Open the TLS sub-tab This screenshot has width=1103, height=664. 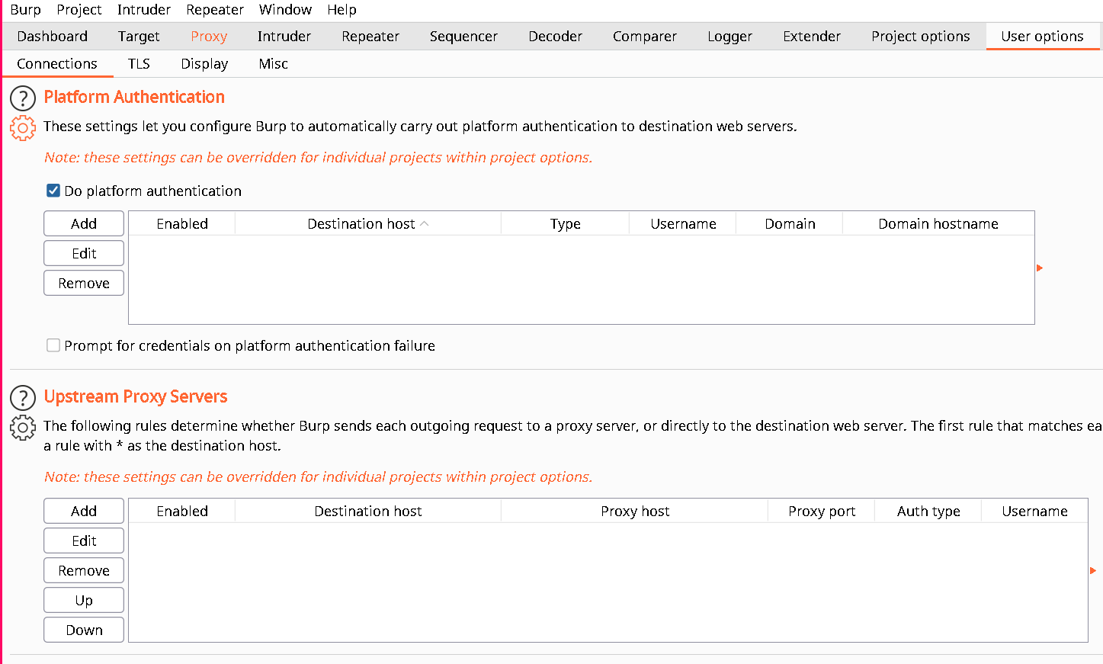click(x=139, y=63)
